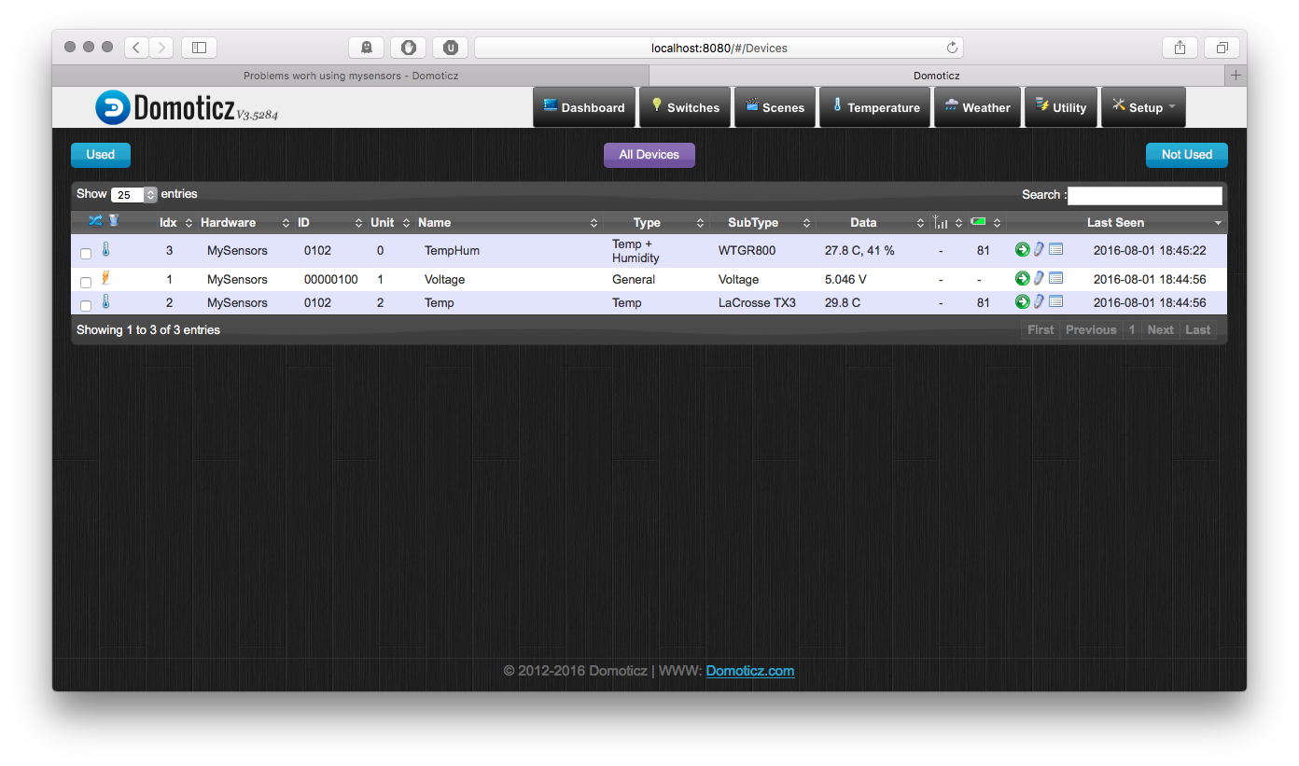The width and height of the screenshot is (1299, 766).
Task: Click the trash can icon in table header
Action: [x=114, y=221]
